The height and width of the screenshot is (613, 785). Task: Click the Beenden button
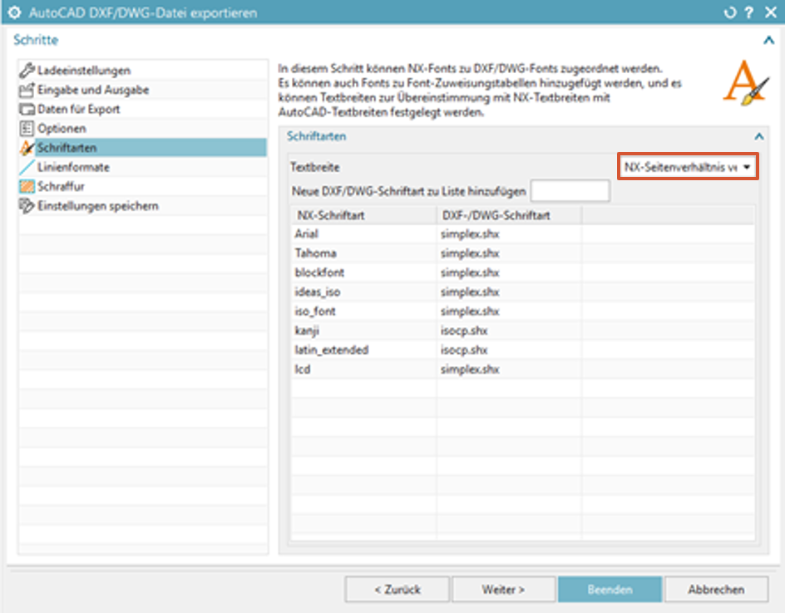click(610, 589)
